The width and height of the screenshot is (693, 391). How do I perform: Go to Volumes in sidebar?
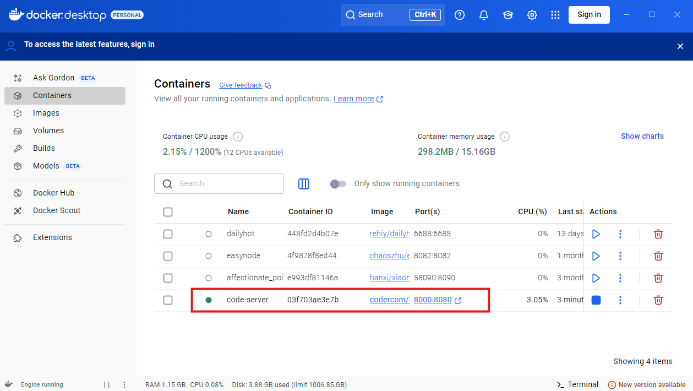click(65, 131)
